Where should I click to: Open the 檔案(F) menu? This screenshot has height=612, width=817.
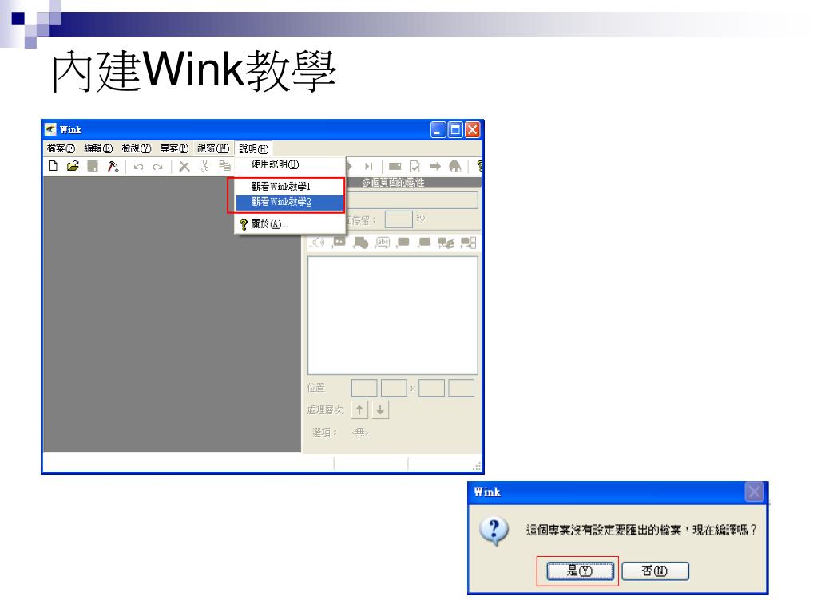pyautogui.click(x=61, y=148)
